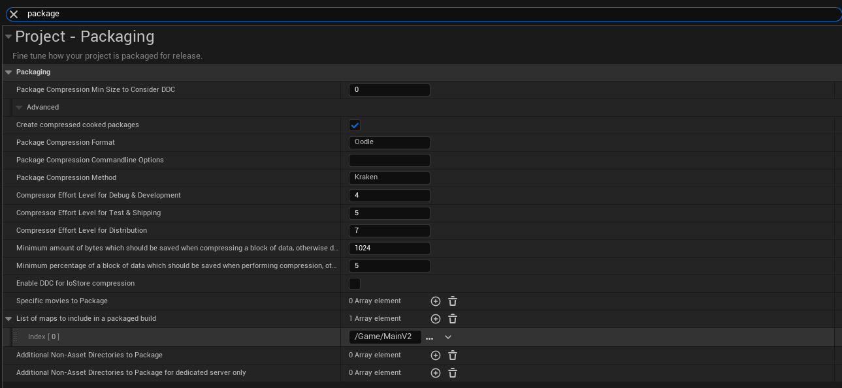Screen dimensions: 842x388
Task: Select the 'Package Compression Format' label
Action: point(65,143)
